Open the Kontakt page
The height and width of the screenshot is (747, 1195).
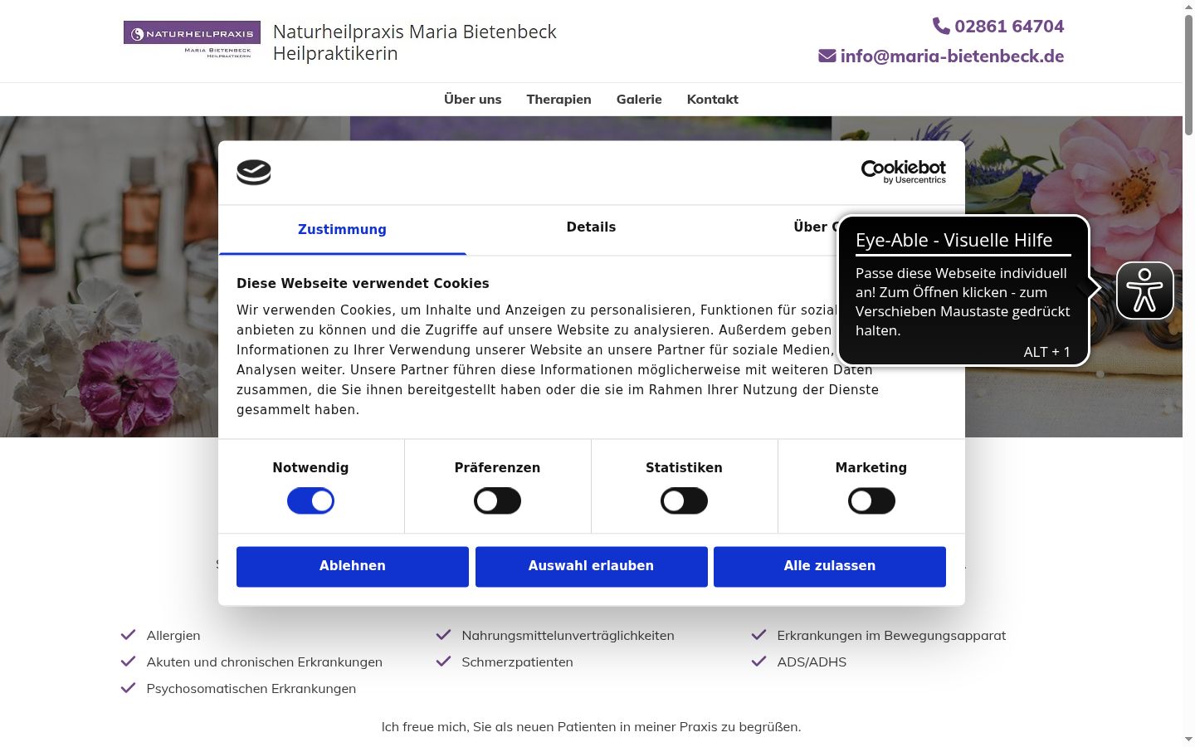pos(713,100)
